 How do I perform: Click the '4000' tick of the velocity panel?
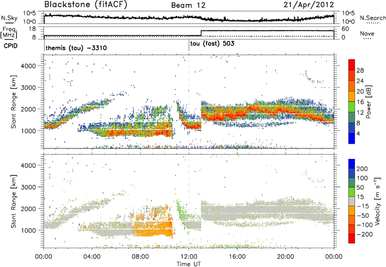(x=28, y=165)
